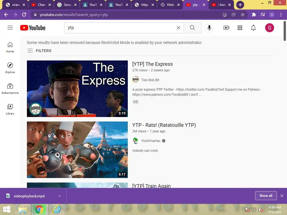287x215 pixels.
Task: Open 'YTP - Rats! (Ratatouille YTP)' title
Action: (164, 125)
